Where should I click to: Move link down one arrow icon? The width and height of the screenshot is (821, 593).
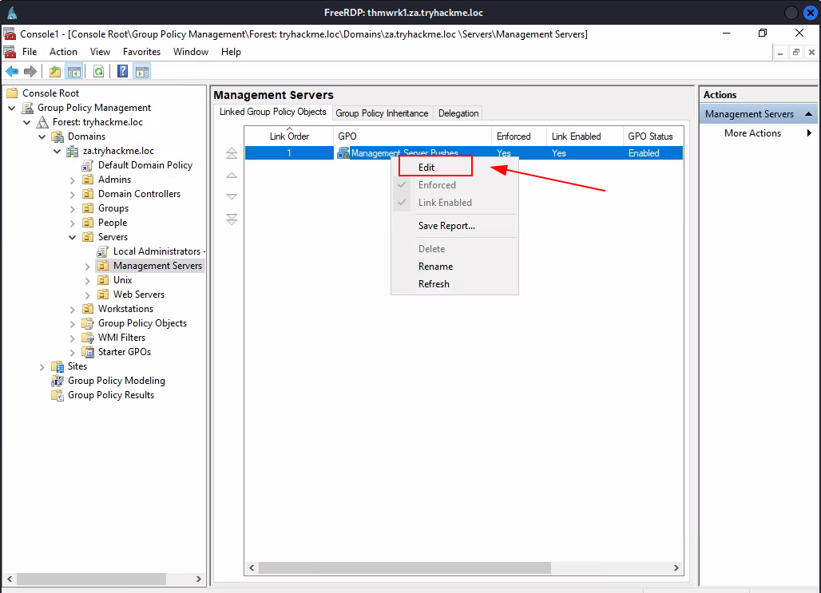coord(232,197)
